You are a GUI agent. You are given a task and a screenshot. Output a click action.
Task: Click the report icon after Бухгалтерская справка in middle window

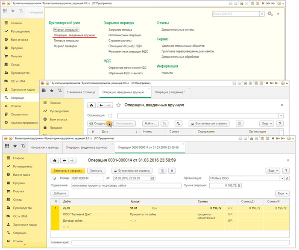240,124
